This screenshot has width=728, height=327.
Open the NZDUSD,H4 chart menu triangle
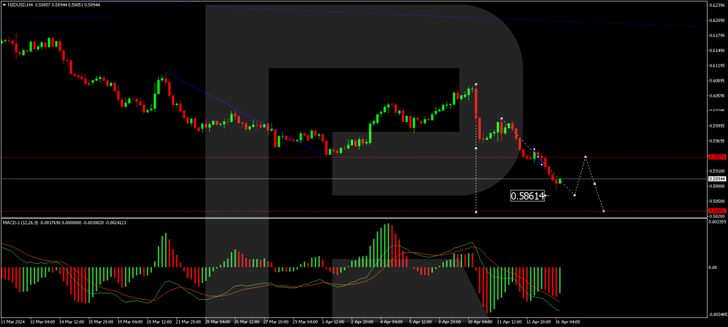[x=4, y=4]
